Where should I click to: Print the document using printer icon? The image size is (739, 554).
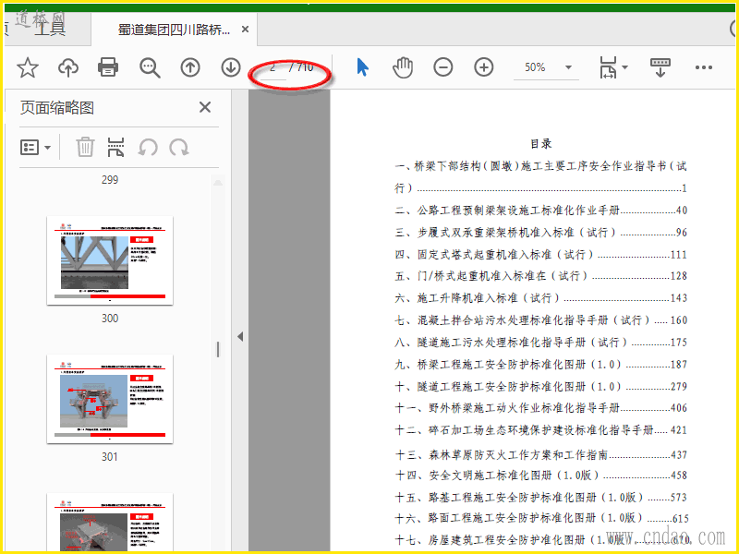coord(108,67)
